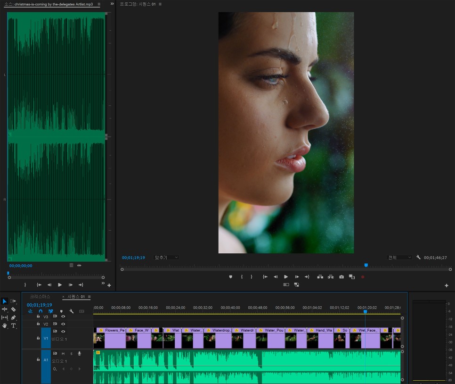
Task: Toggle sync lock on V2 track
Action: [55, 324]
